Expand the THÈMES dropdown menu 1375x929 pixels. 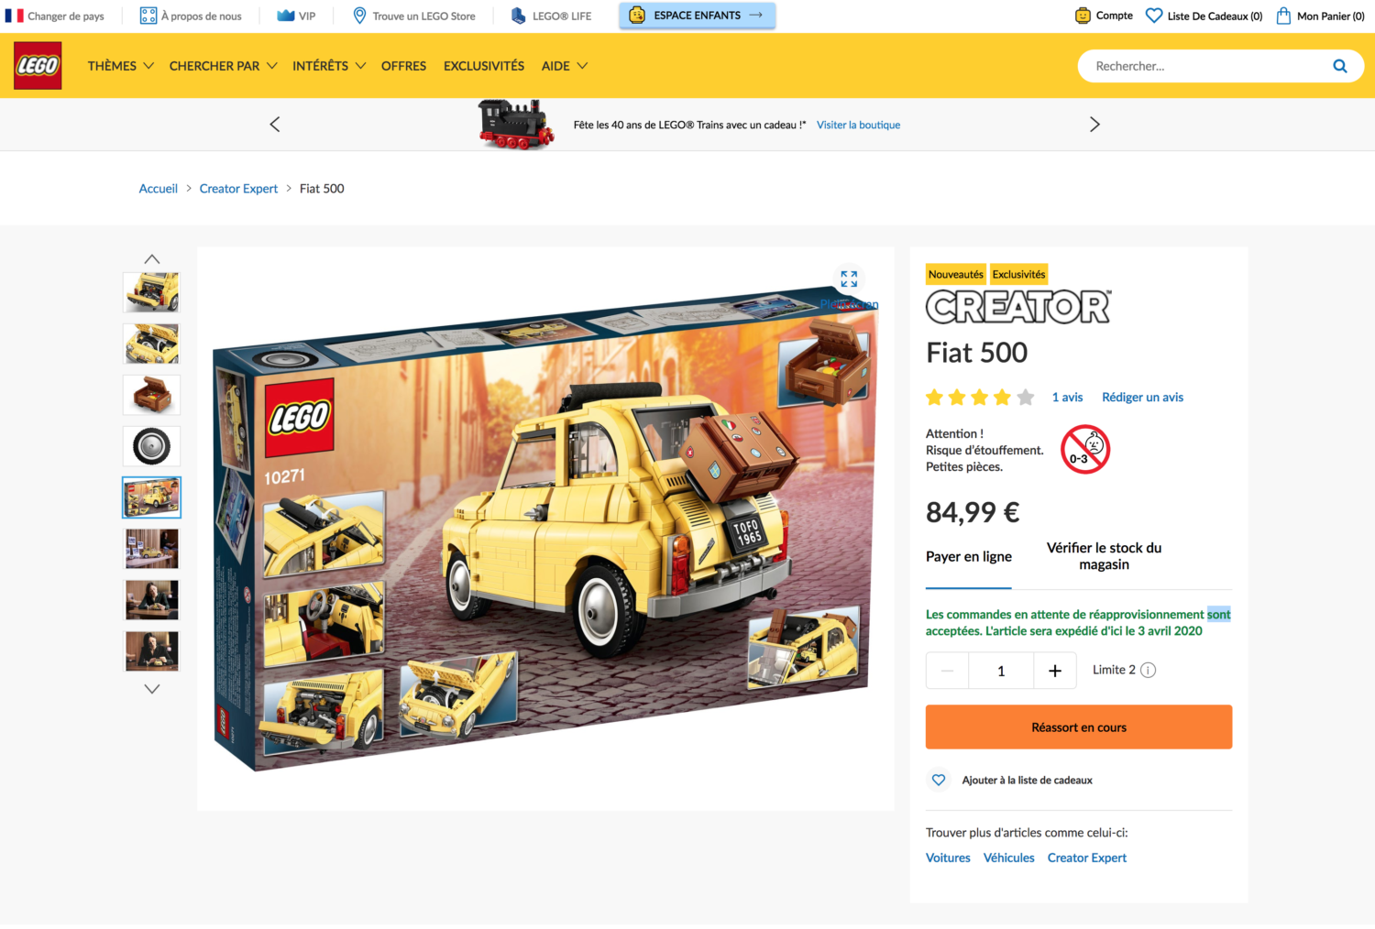coord(121,66)
